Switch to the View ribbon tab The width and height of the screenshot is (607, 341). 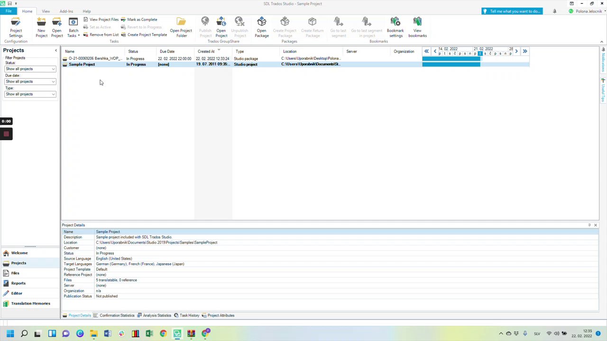[46, 11]
